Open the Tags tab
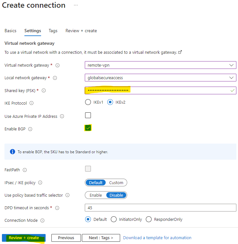 [x=53, y=31]
